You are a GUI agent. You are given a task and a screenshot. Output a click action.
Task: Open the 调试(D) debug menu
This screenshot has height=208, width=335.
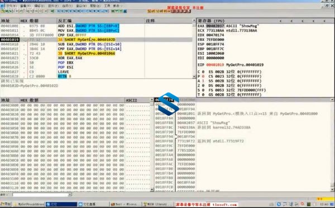[39, 6]
